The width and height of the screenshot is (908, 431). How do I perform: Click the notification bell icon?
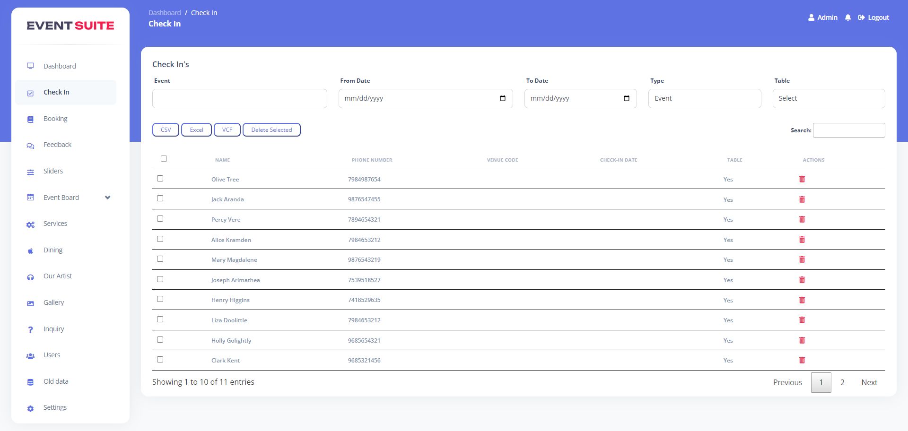tap(848, 17)
